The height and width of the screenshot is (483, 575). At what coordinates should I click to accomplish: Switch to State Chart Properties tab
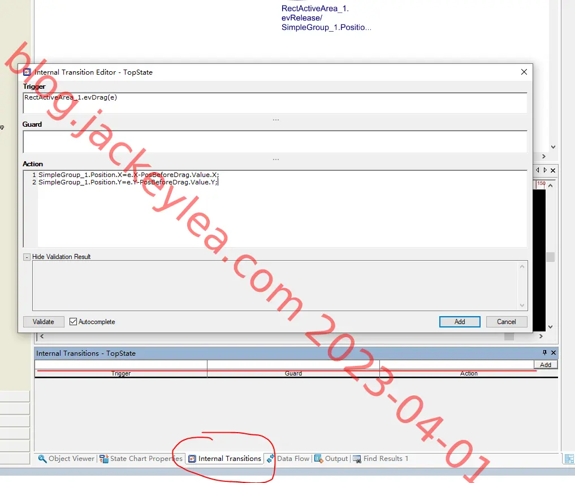coord(141,459)
